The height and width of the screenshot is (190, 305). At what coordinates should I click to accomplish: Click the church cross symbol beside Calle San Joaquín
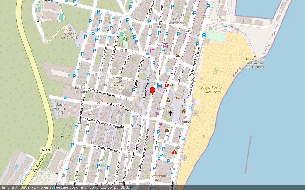127,92
